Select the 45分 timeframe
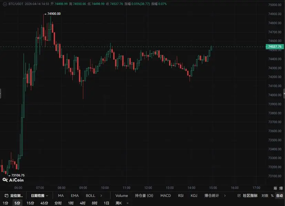The height and width of the screenshot is (206, 285). coord(44,203)
